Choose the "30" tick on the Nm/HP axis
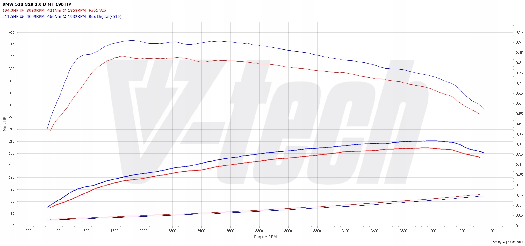Image resolution: width=525 pixels, height=246 pixels. [13, 214]
